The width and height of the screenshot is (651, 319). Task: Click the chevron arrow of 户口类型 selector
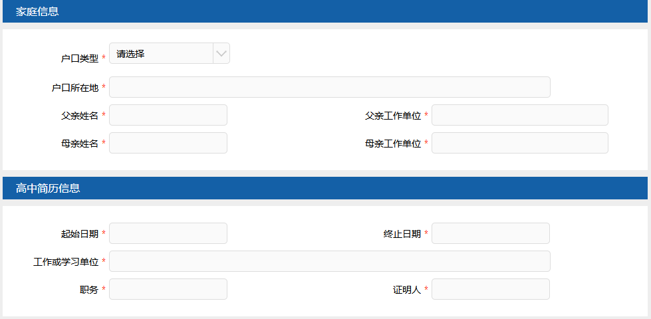click(221, 54)
